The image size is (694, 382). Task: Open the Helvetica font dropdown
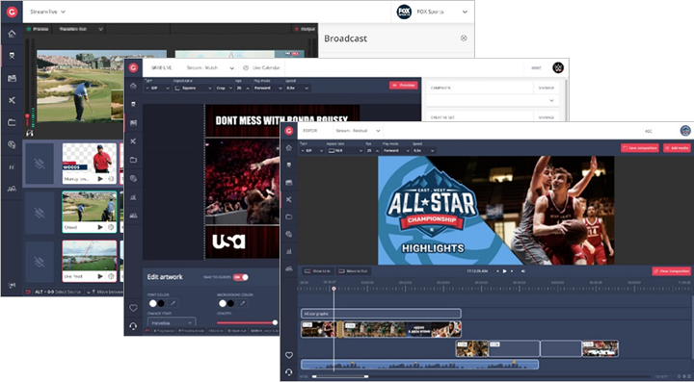point(172,322)
